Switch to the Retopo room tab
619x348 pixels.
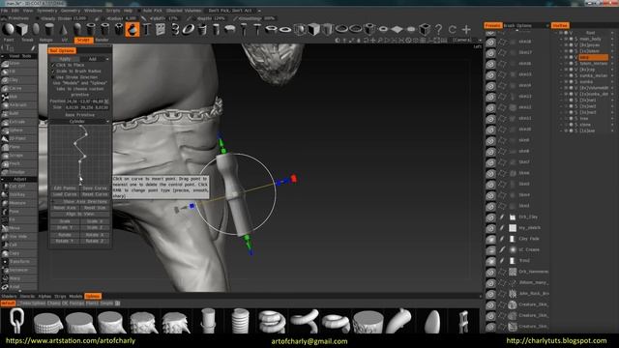(x=45, y=40)
